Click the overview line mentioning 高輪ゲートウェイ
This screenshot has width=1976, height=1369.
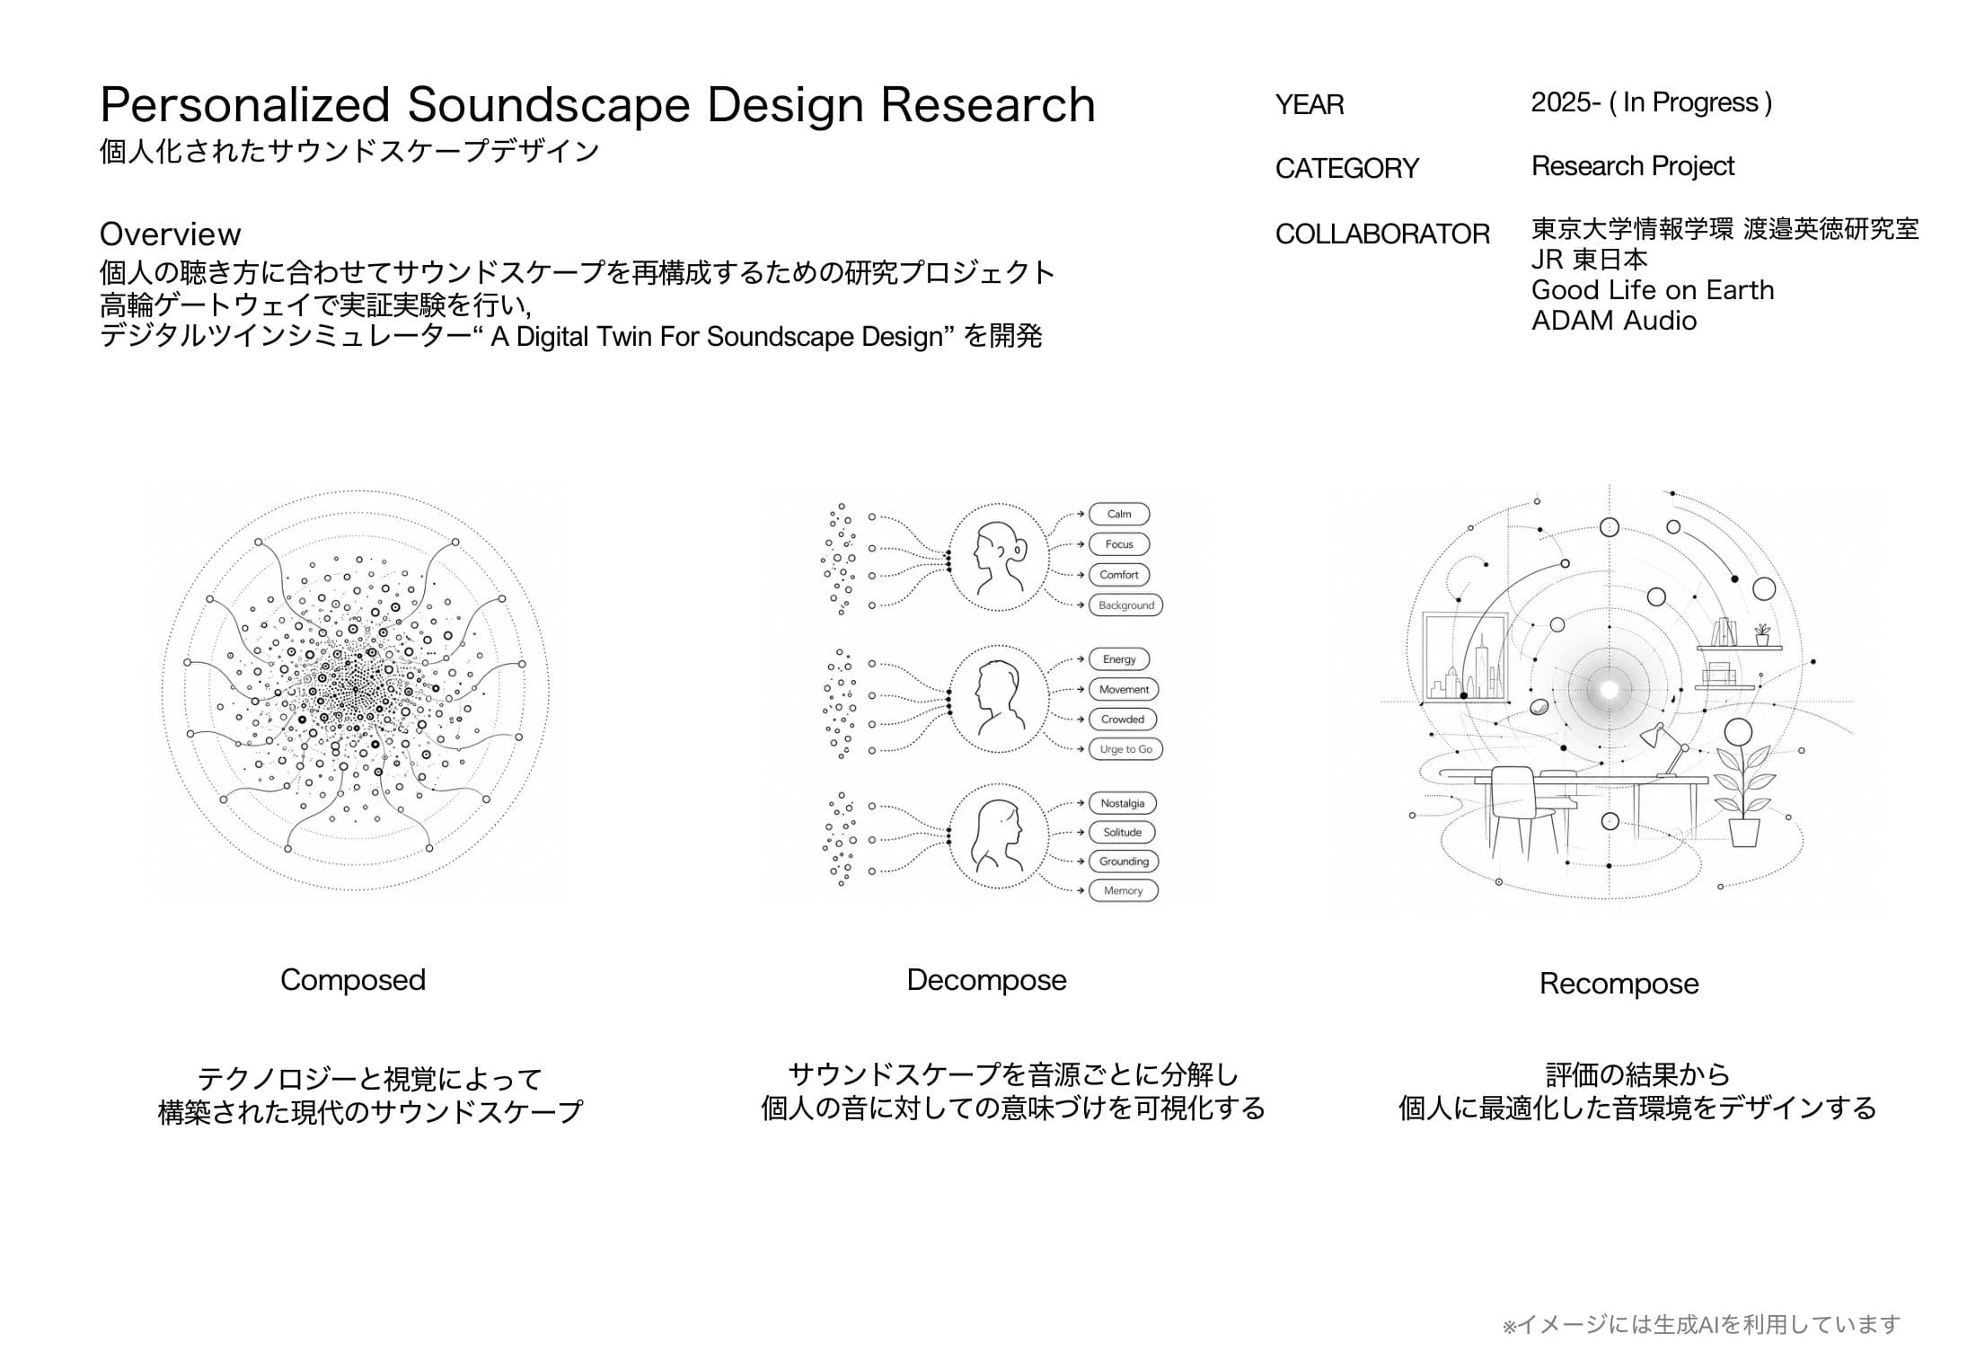pos(316,305)
